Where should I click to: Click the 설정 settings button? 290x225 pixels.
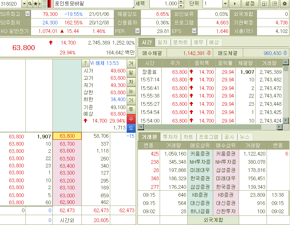(250, 4)
